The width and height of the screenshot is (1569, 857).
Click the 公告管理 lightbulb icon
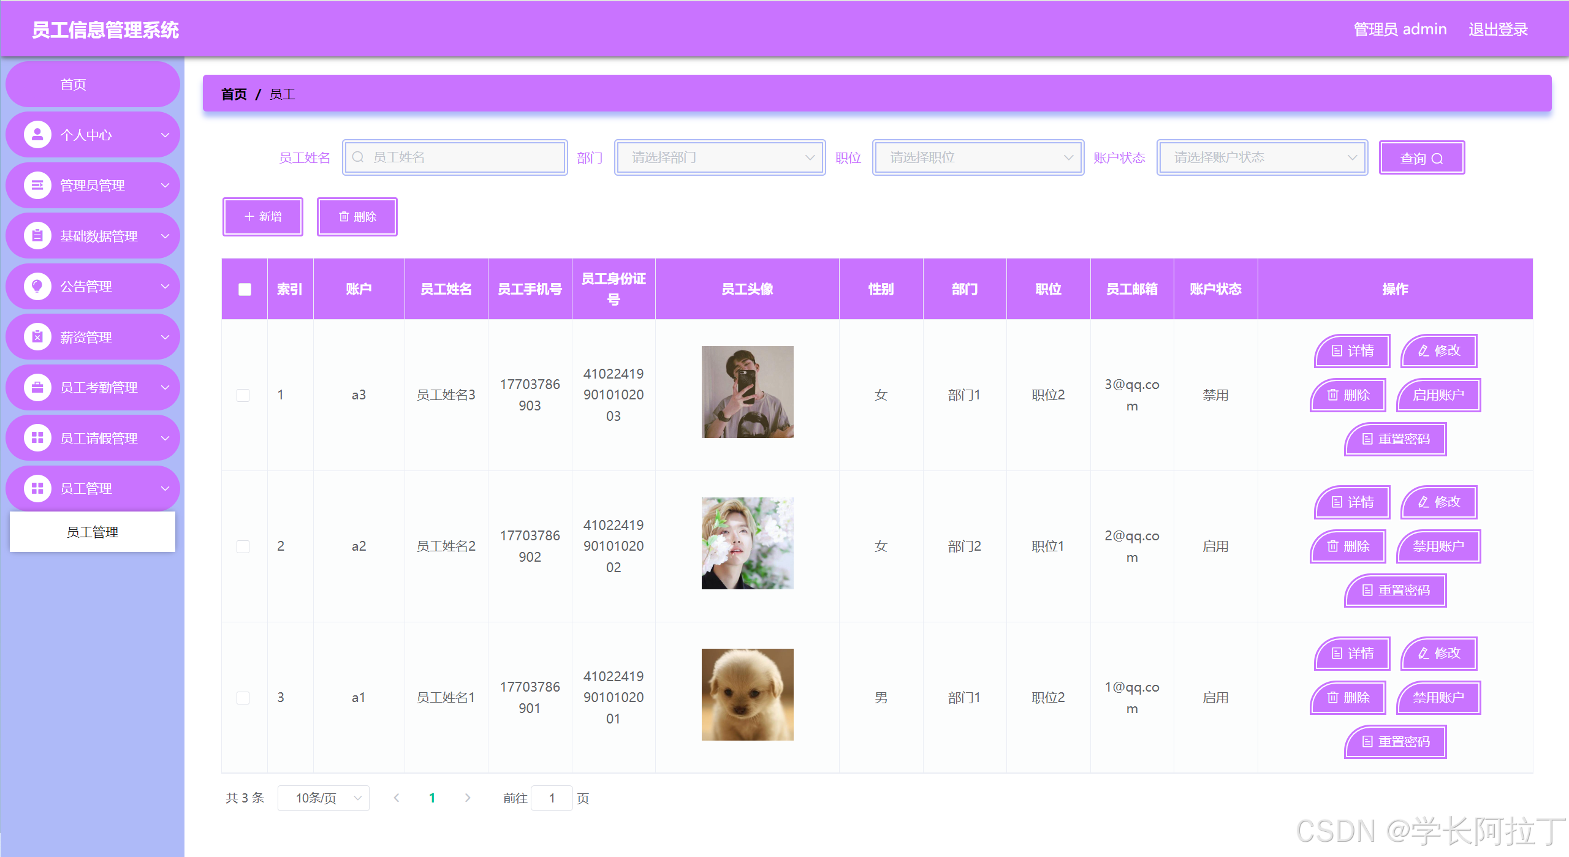(37, 286)
